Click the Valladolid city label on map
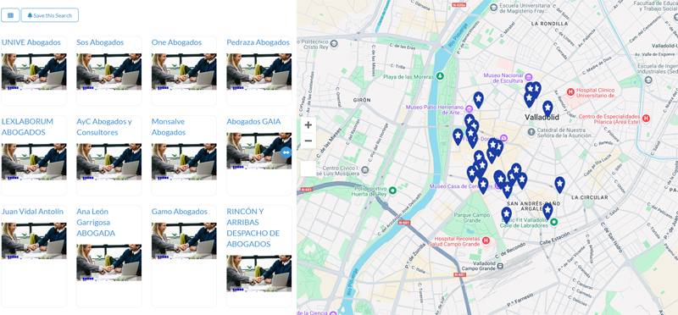The height and width of the screenshot is (315, 678). point(542,118)
